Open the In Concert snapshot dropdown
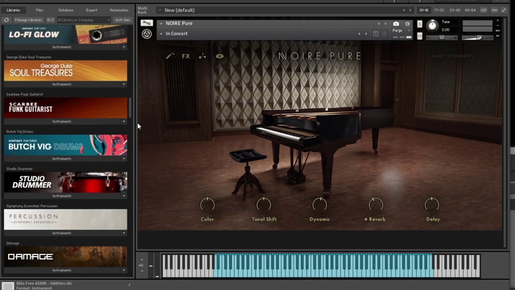Viewport: 515px width, 290px height. [x=161, y=34]
